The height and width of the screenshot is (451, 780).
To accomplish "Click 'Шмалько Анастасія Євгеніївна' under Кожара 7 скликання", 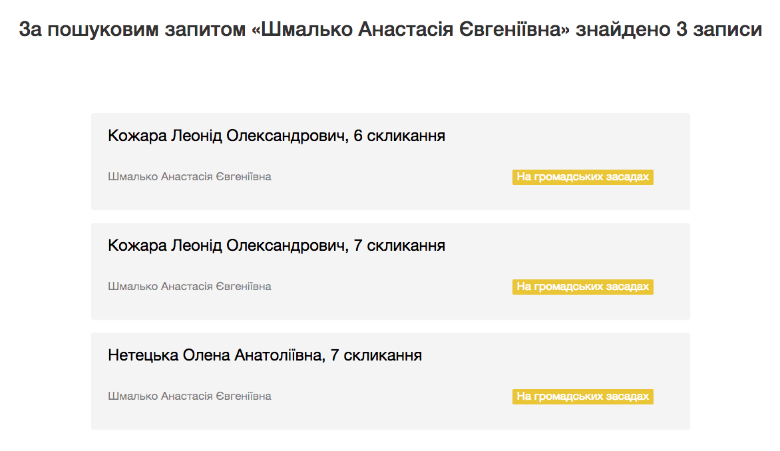I will click(x=190, y=287).
